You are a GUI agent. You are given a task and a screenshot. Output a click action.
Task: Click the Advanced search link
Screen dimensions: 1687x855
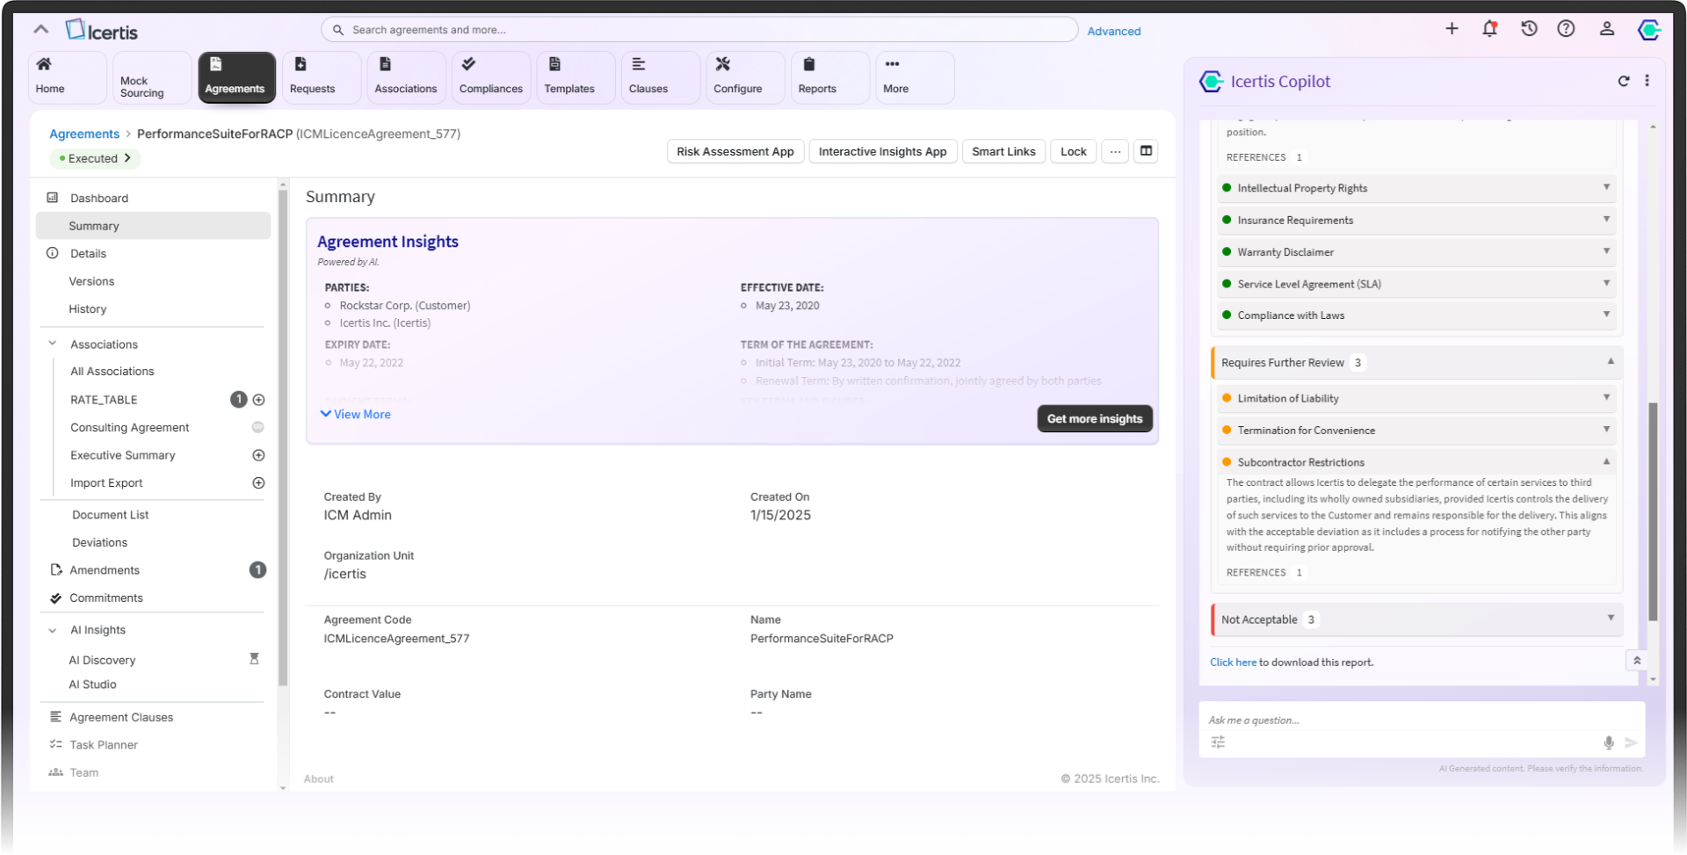click(x=1114, y=31)
